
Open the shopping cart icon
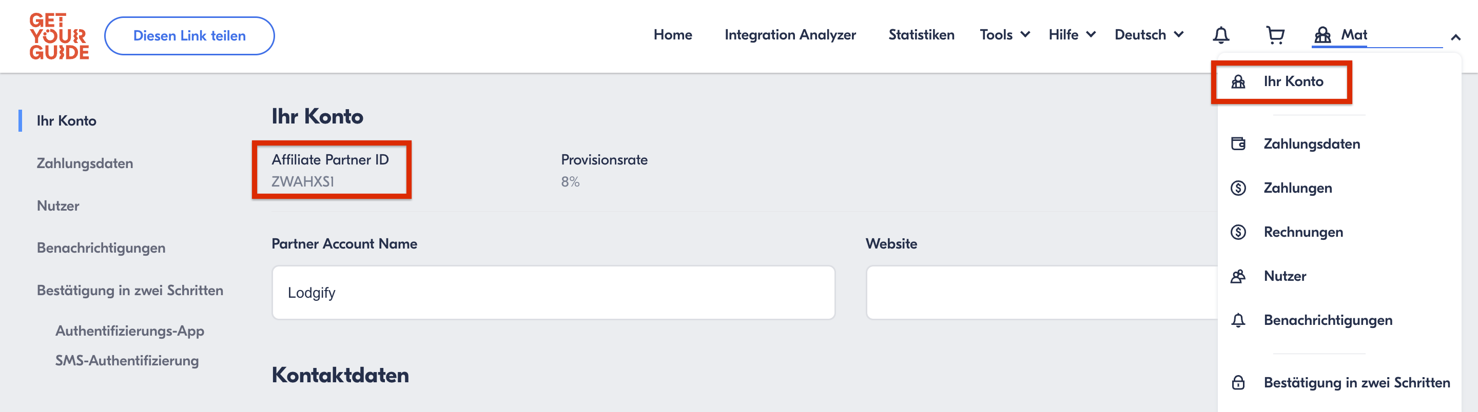click(x=1274, y=35)
